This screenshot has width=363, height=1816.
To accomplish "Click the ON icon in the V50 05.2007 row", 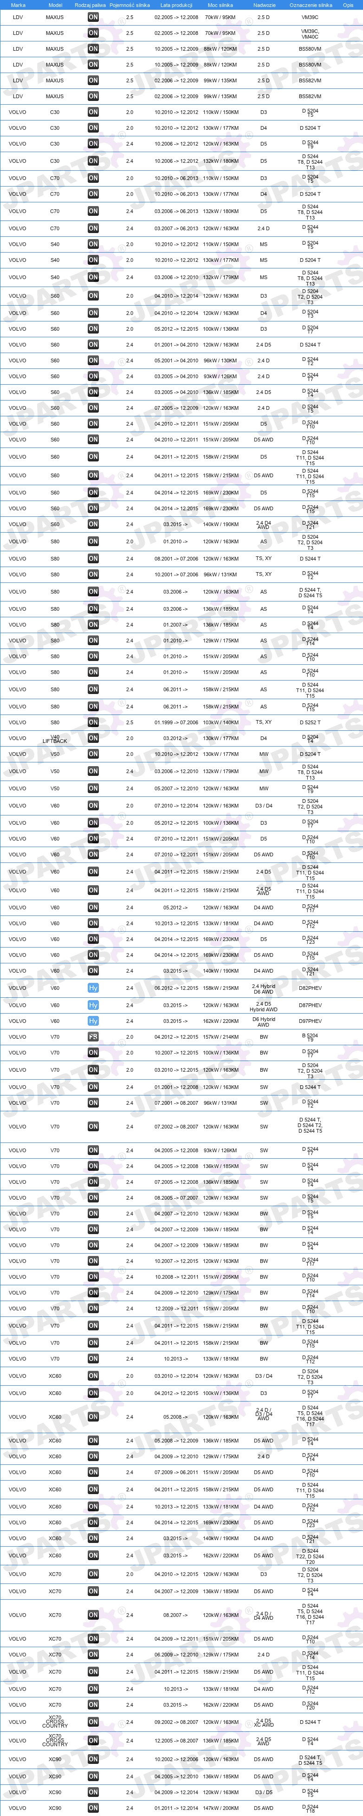I will click(93, 789).
